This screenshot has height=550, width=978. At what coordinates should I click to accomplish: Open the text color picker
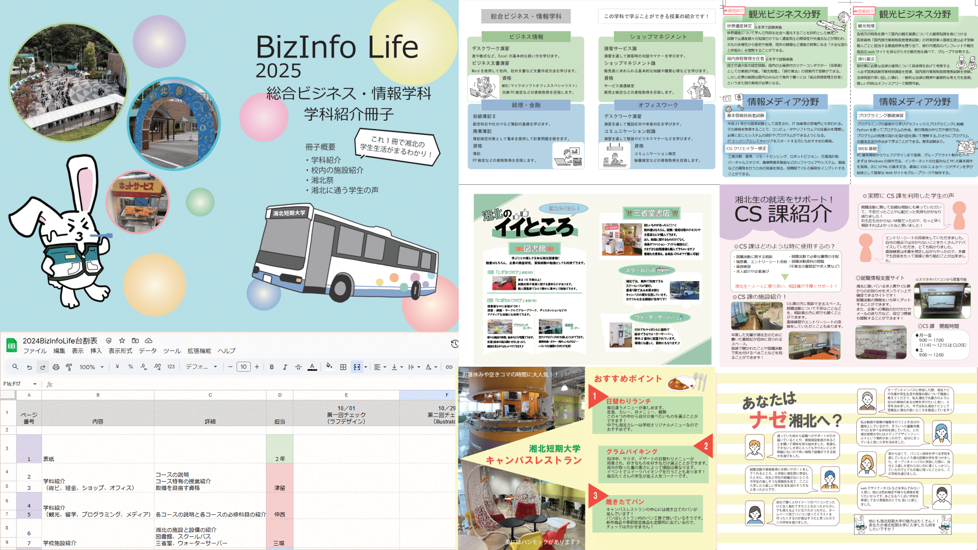[x=312, y=367]
